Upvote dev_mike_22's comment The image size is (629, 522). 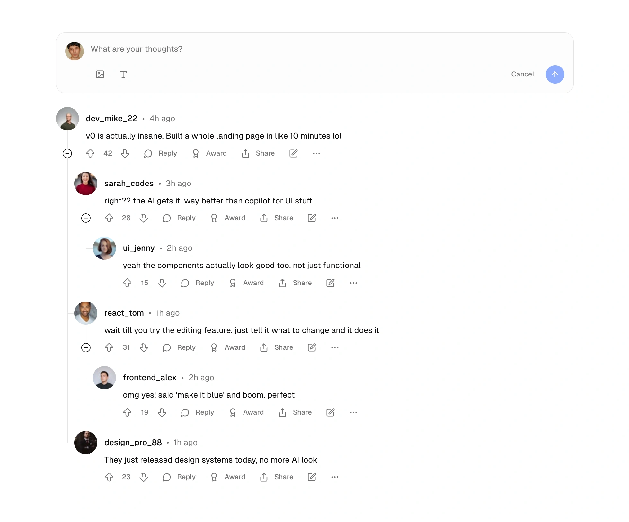pyautogui.click(x=91, y=153)
